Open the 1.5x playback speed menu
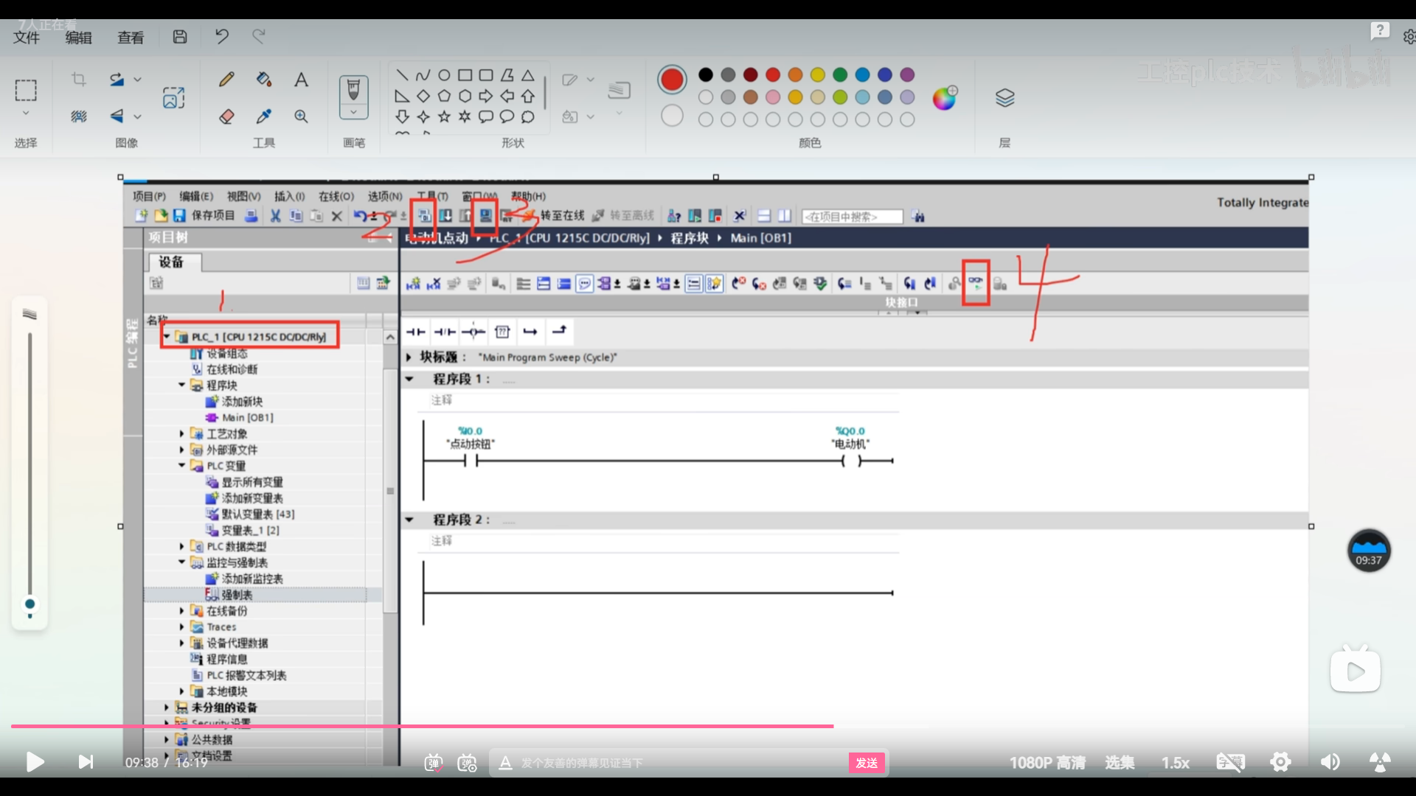 [x=1175, y=763]
